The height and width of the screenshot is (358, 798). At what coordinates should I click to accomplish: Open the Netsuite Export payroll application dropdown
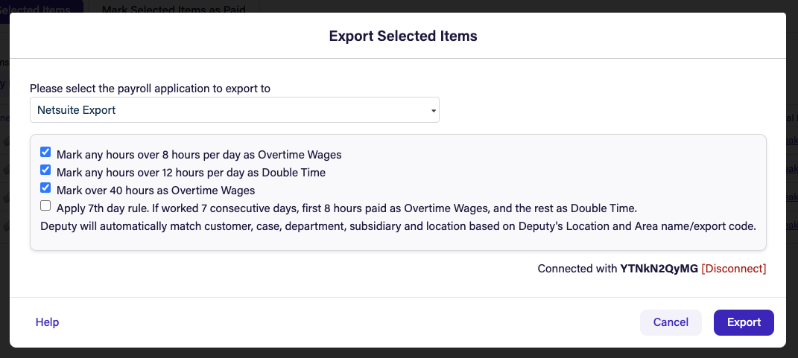pyautogui.click(x=235, y=110)
